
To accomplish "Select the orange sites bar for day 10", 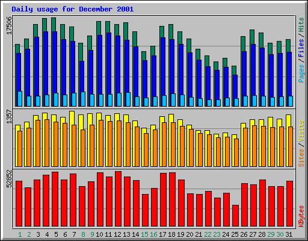I will click(101, 143).
